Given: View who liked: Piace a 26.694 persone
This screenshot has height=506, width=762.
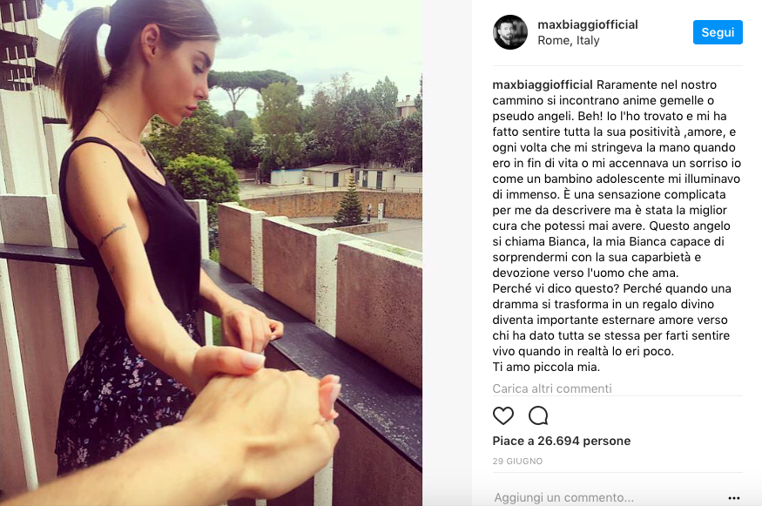Looking at the screenshot, I should coord(562,441).
